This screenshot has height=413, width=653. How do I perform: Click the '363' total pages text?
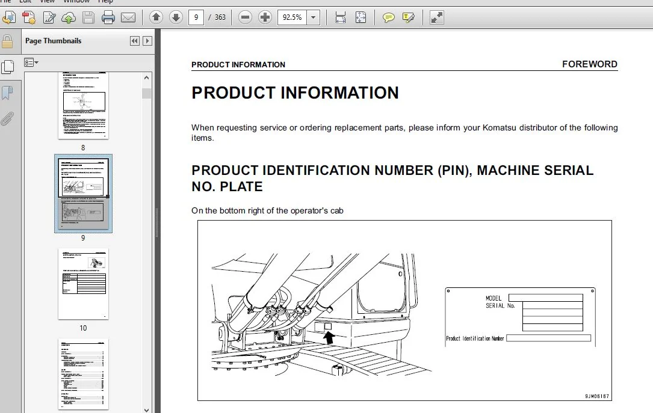pos(220,17)
